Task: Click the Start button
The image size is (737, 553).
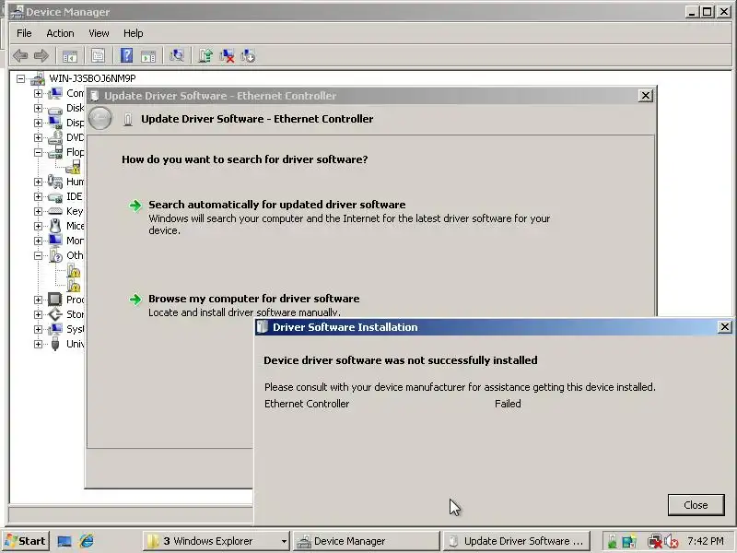Action: [26, 541]
